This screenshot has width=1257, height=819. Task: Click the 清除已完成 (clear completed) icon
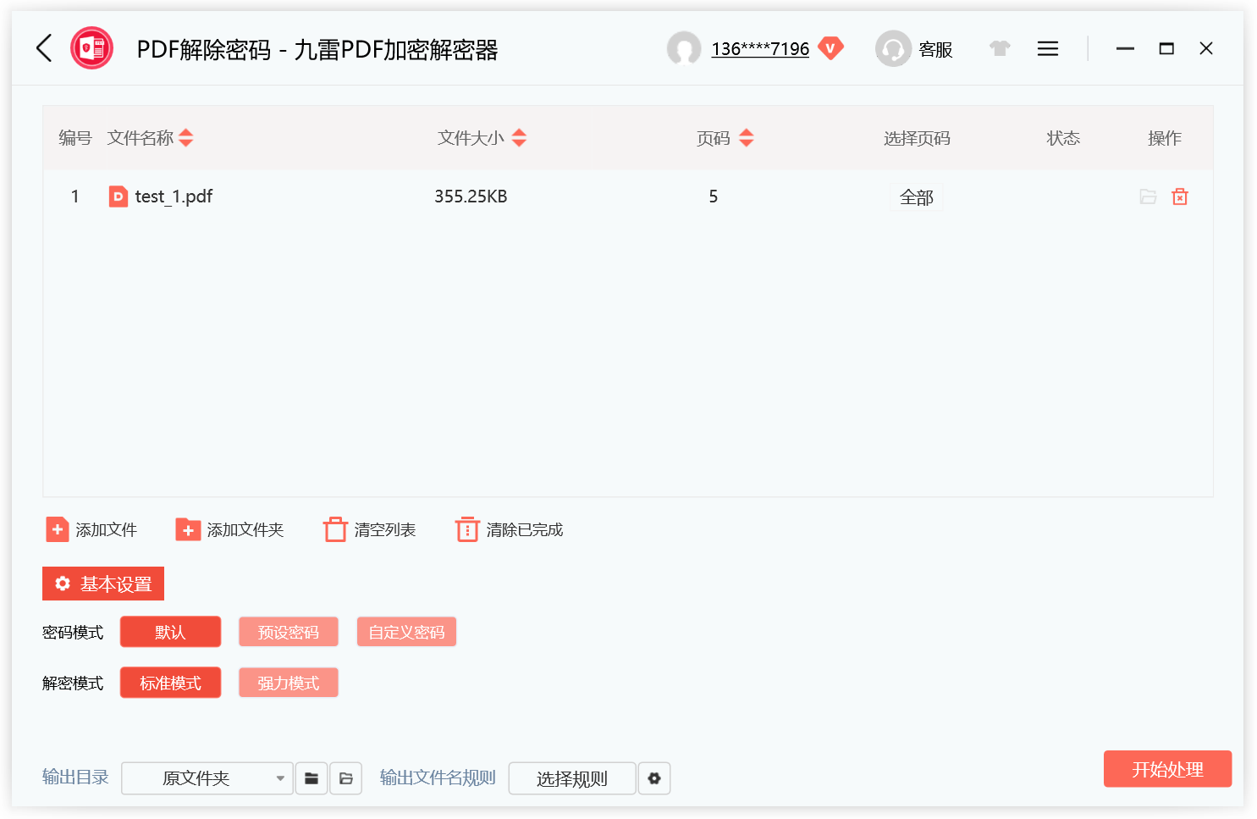click(x=467, y=528)
